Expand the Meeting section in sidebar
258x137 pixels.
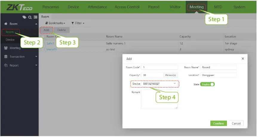pos(36,48)
